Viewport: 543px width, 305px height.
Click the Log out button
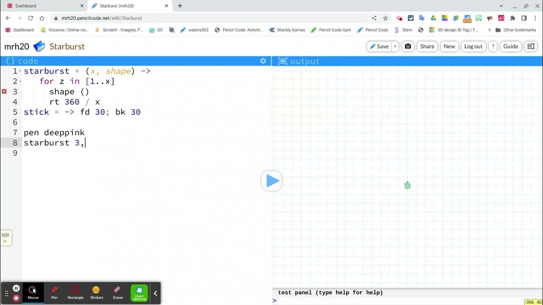pyautogui.click(x=473, y=46)
